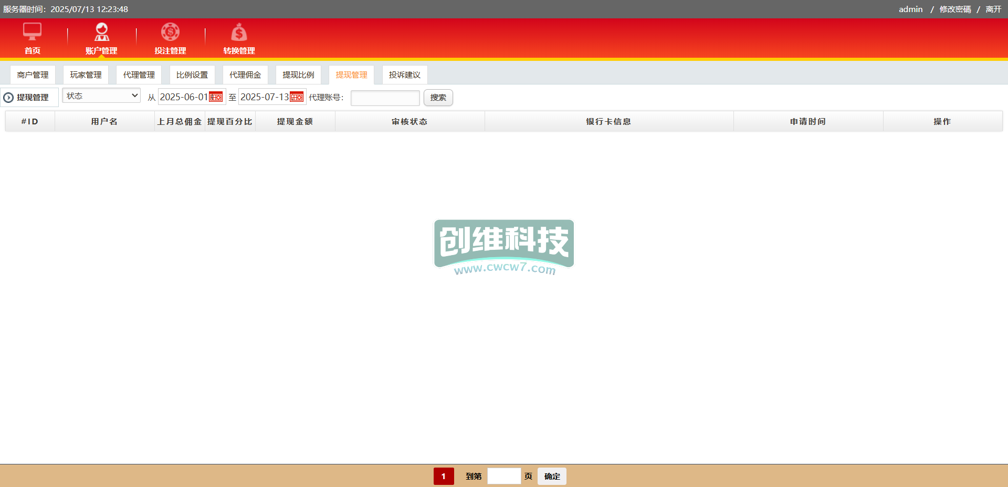Screen dimensions: 1008x487
Task: Expand the 状态 status dropdown
Action: [101, 96]
